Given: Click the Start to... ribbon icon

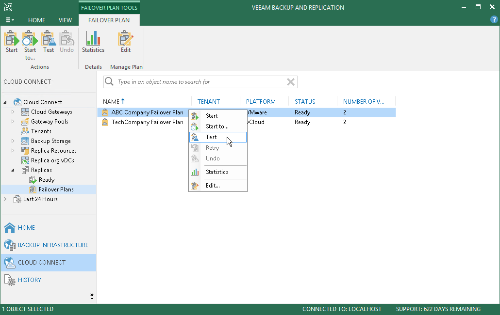Looking at the screenshot, I should pyautogui.click(x=30, y=45).
